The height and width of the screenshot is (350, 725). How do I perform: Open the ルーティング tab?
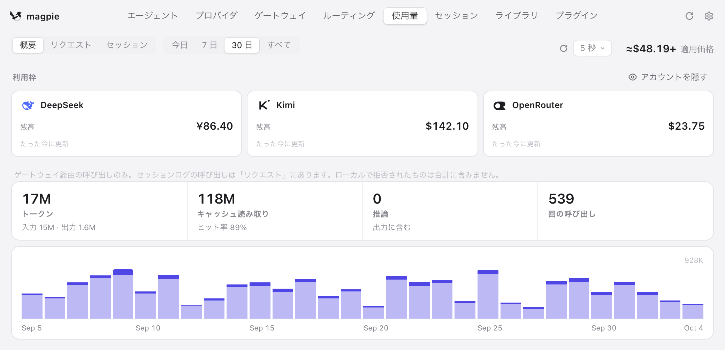pos(349,16)
